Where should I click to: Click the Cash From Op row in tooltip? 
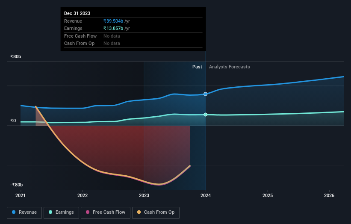tap(133, 44)
